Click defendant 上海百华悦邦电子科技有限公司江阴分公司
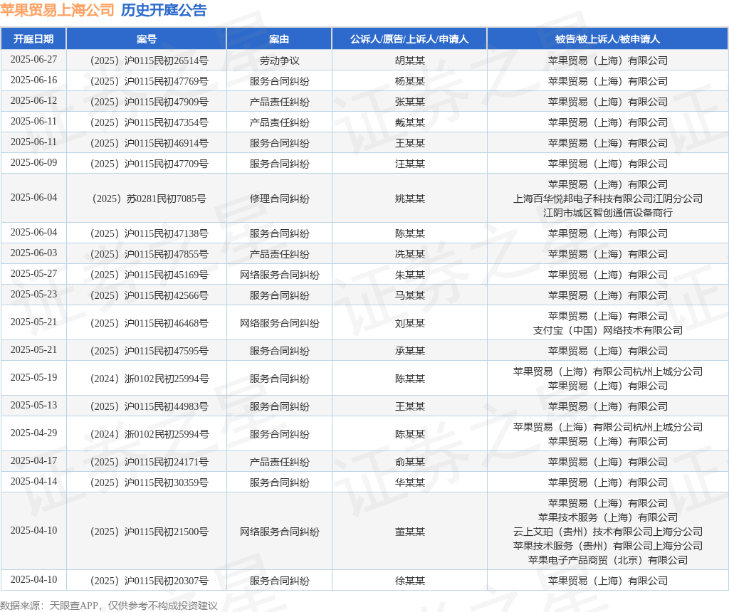 click(608, 199)
